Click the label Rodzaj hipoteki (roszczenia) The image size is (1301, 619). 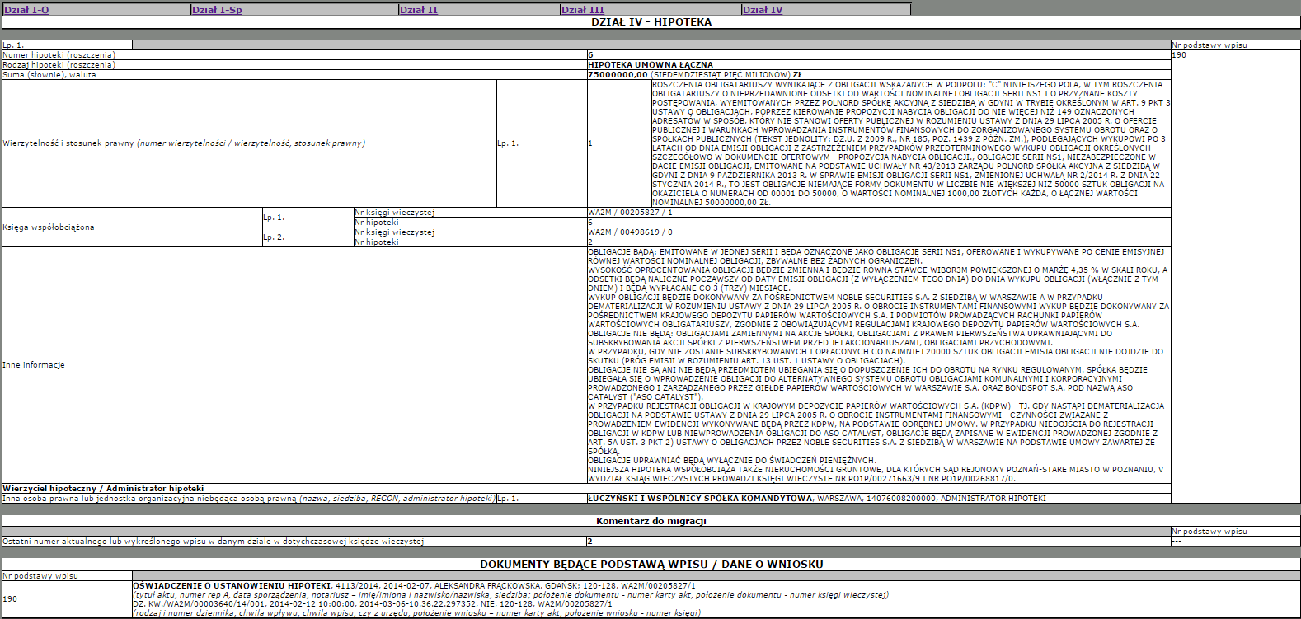pyautogui.click(x=59, y=65)
